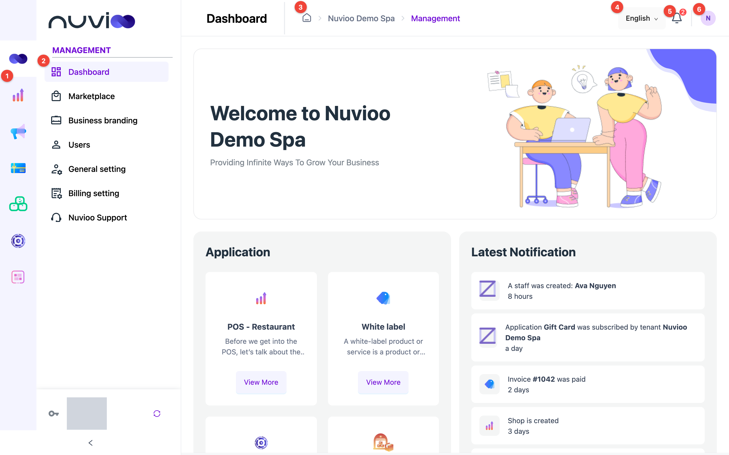The width and height of the screenshot is (729, 455).
Task: Open the megaphone marketing app in rail
Action: point(18,131)
